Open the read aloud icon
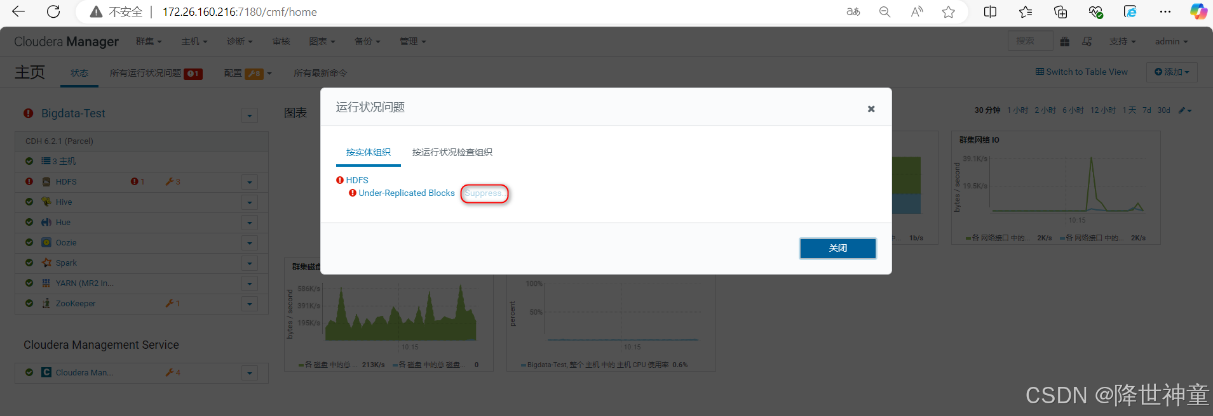 click(916, 11)
